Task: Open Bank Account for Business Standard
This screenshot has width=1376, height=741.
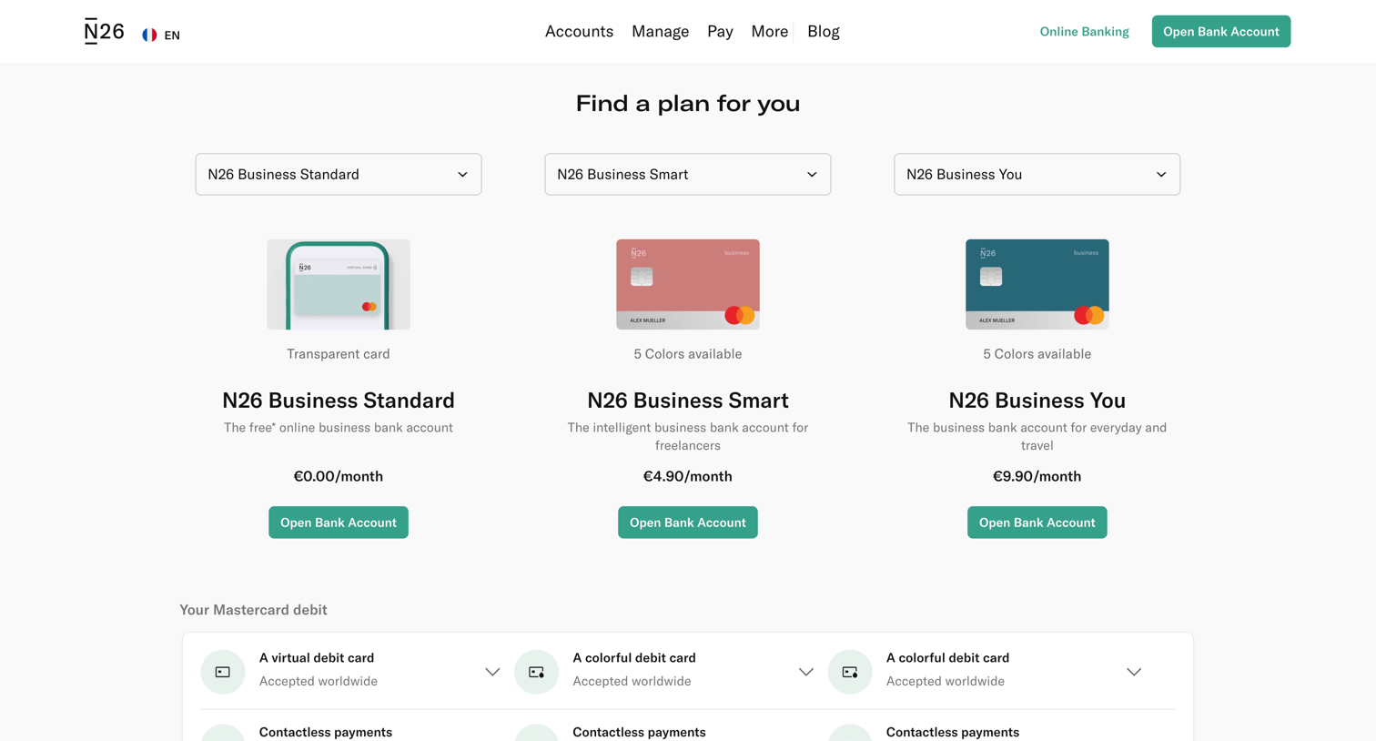Action: click(339, 523)
